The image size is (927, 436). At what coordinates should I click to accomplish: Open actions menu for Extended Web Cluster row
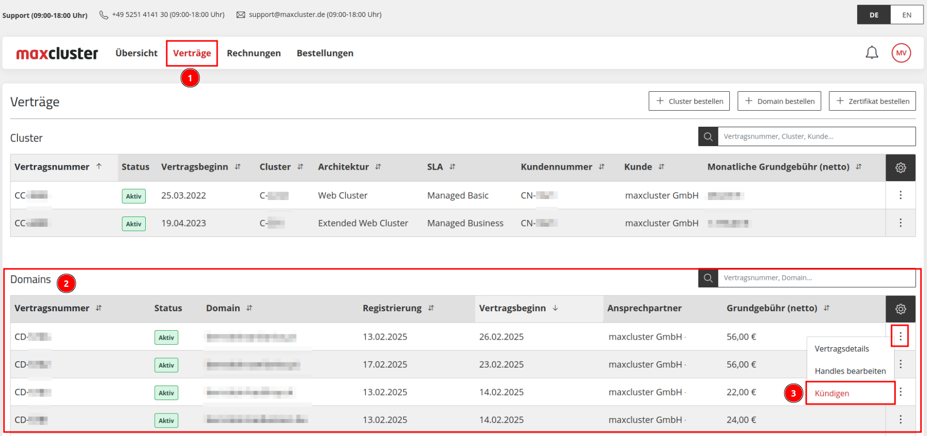(x=901, y=222)
